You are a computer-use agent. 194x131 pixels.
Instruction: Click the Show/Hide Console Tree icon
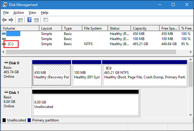(20, 20)
